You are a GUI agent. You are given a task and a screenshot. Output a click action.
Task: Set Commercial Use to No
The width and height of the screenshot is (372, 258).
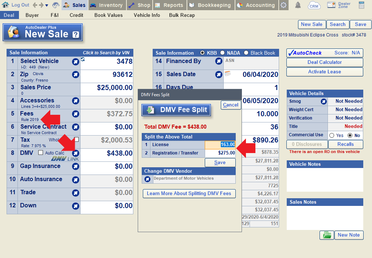350,135
